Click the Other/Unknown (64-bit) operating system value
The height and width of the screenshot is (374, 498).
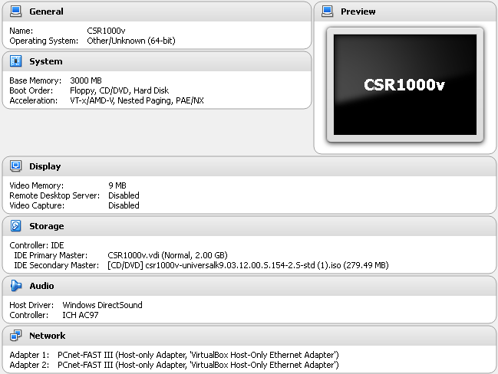131,41
